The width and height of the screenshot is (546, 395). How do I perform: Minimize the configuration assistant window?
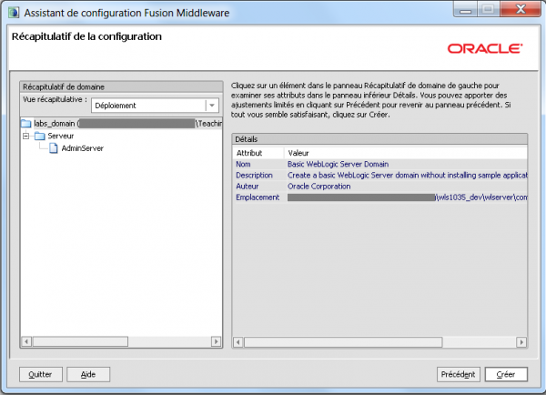click(x=465, y=9)
